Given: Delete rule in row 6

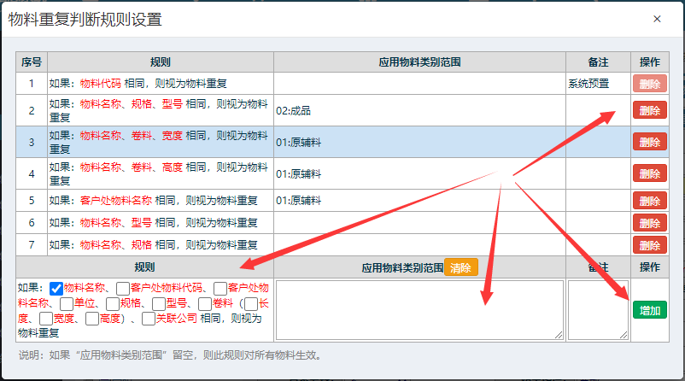Looking at the screenshot, I should click(649, 223).
